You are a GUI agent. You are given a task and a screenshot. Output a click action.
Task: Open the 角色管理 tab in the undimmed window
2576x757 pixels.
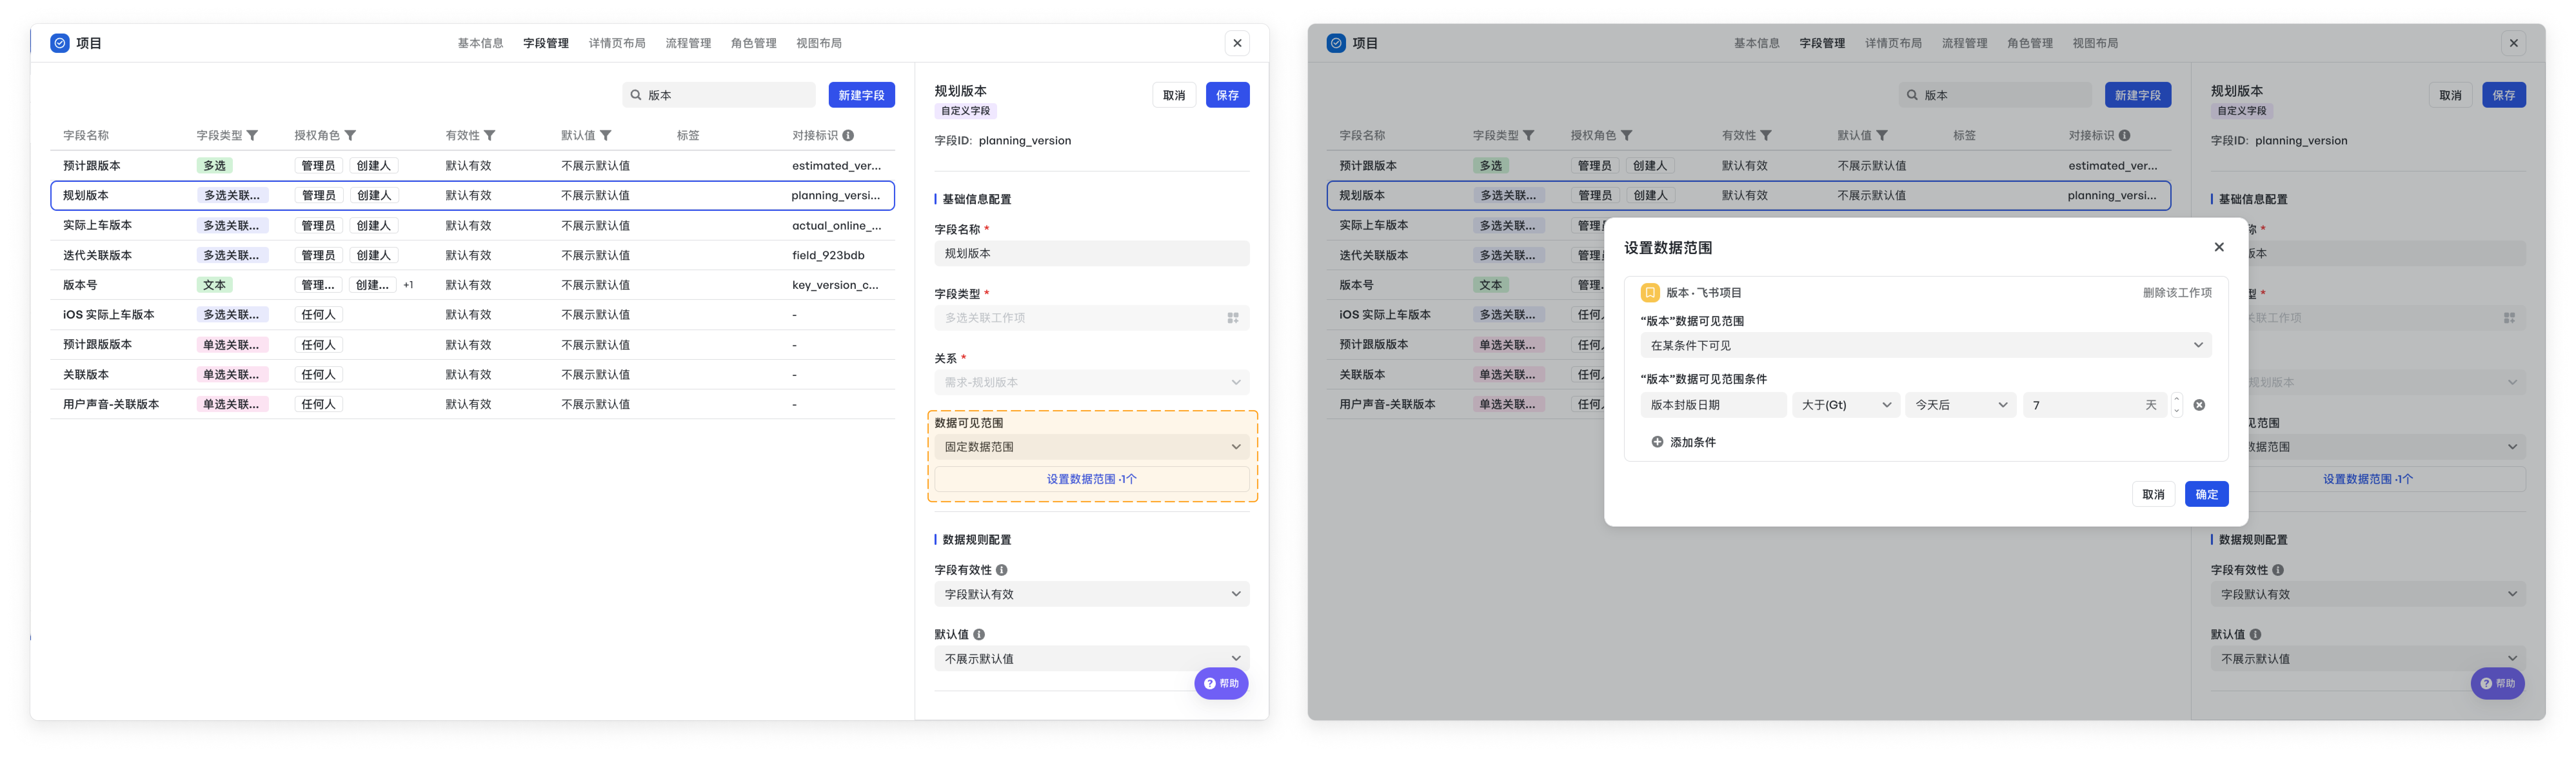(x=753, y=43)
